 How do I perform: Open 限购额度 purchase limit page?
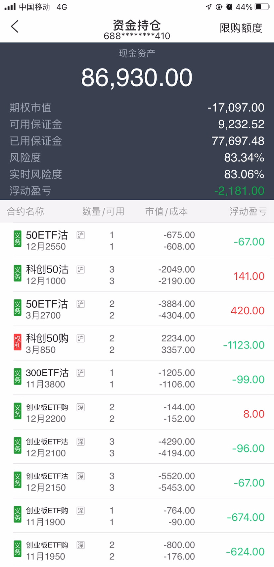coord(241,28)
